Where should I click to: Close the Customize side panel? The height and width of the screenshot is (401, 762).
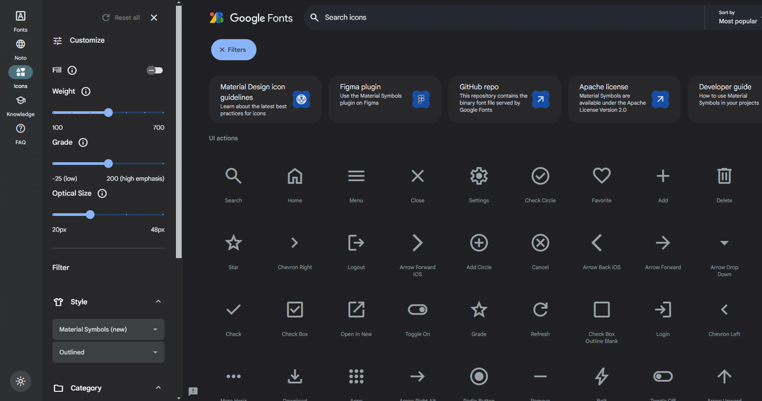[154, 18]
